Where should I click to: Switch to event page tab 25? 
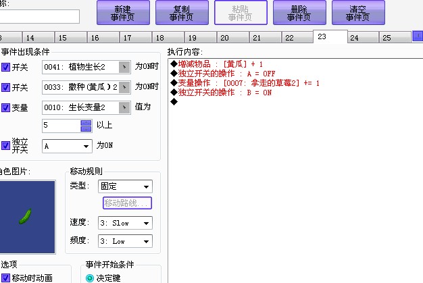coord(395,38)
